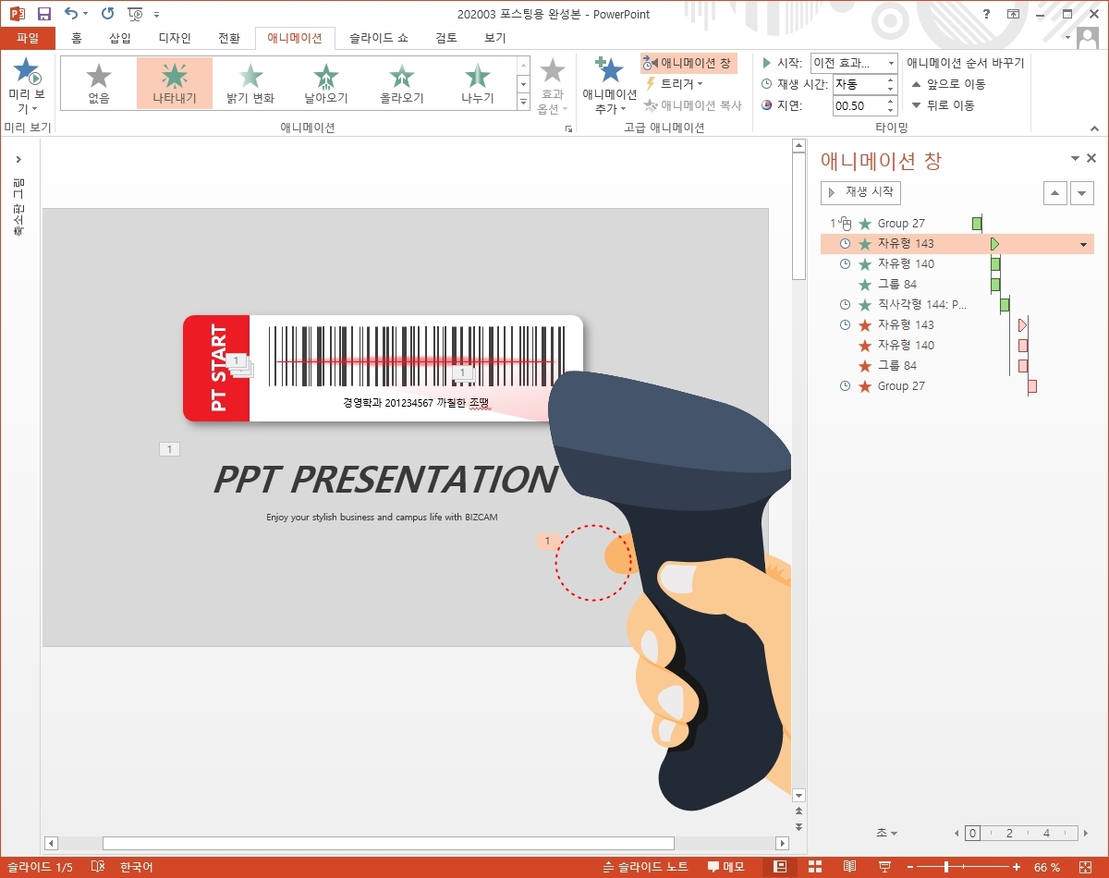Click the 재생 시간 duration field
Viewport: 1109px width, 878px height.
tap(864, 84)
